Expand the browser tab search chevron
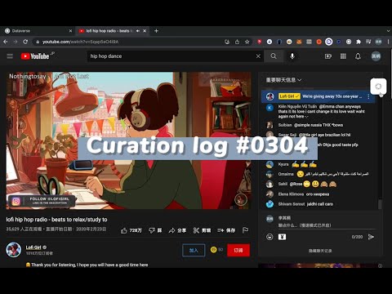This screenshot has width=392, height=294. (388, 31)
